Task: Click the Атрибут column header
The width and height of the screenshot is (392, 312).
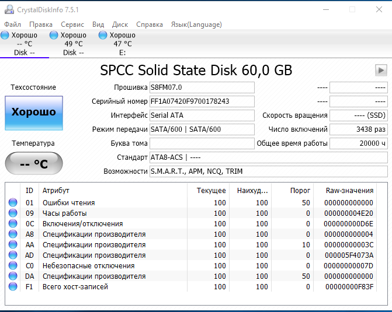Action: pos(56,191)
